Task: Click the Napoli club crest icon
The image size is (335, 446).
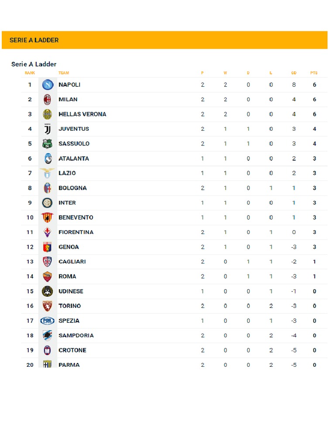Action: pos(47,85)
